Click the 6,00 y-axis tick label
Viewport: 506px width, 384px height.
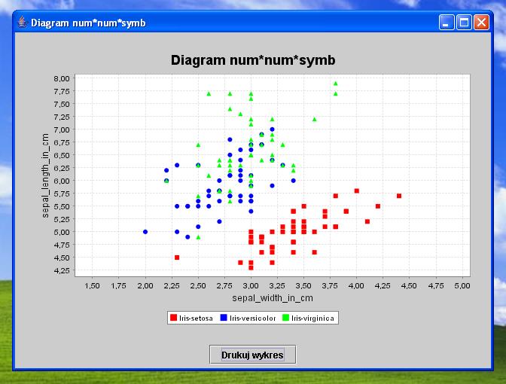tap(62, 181)
